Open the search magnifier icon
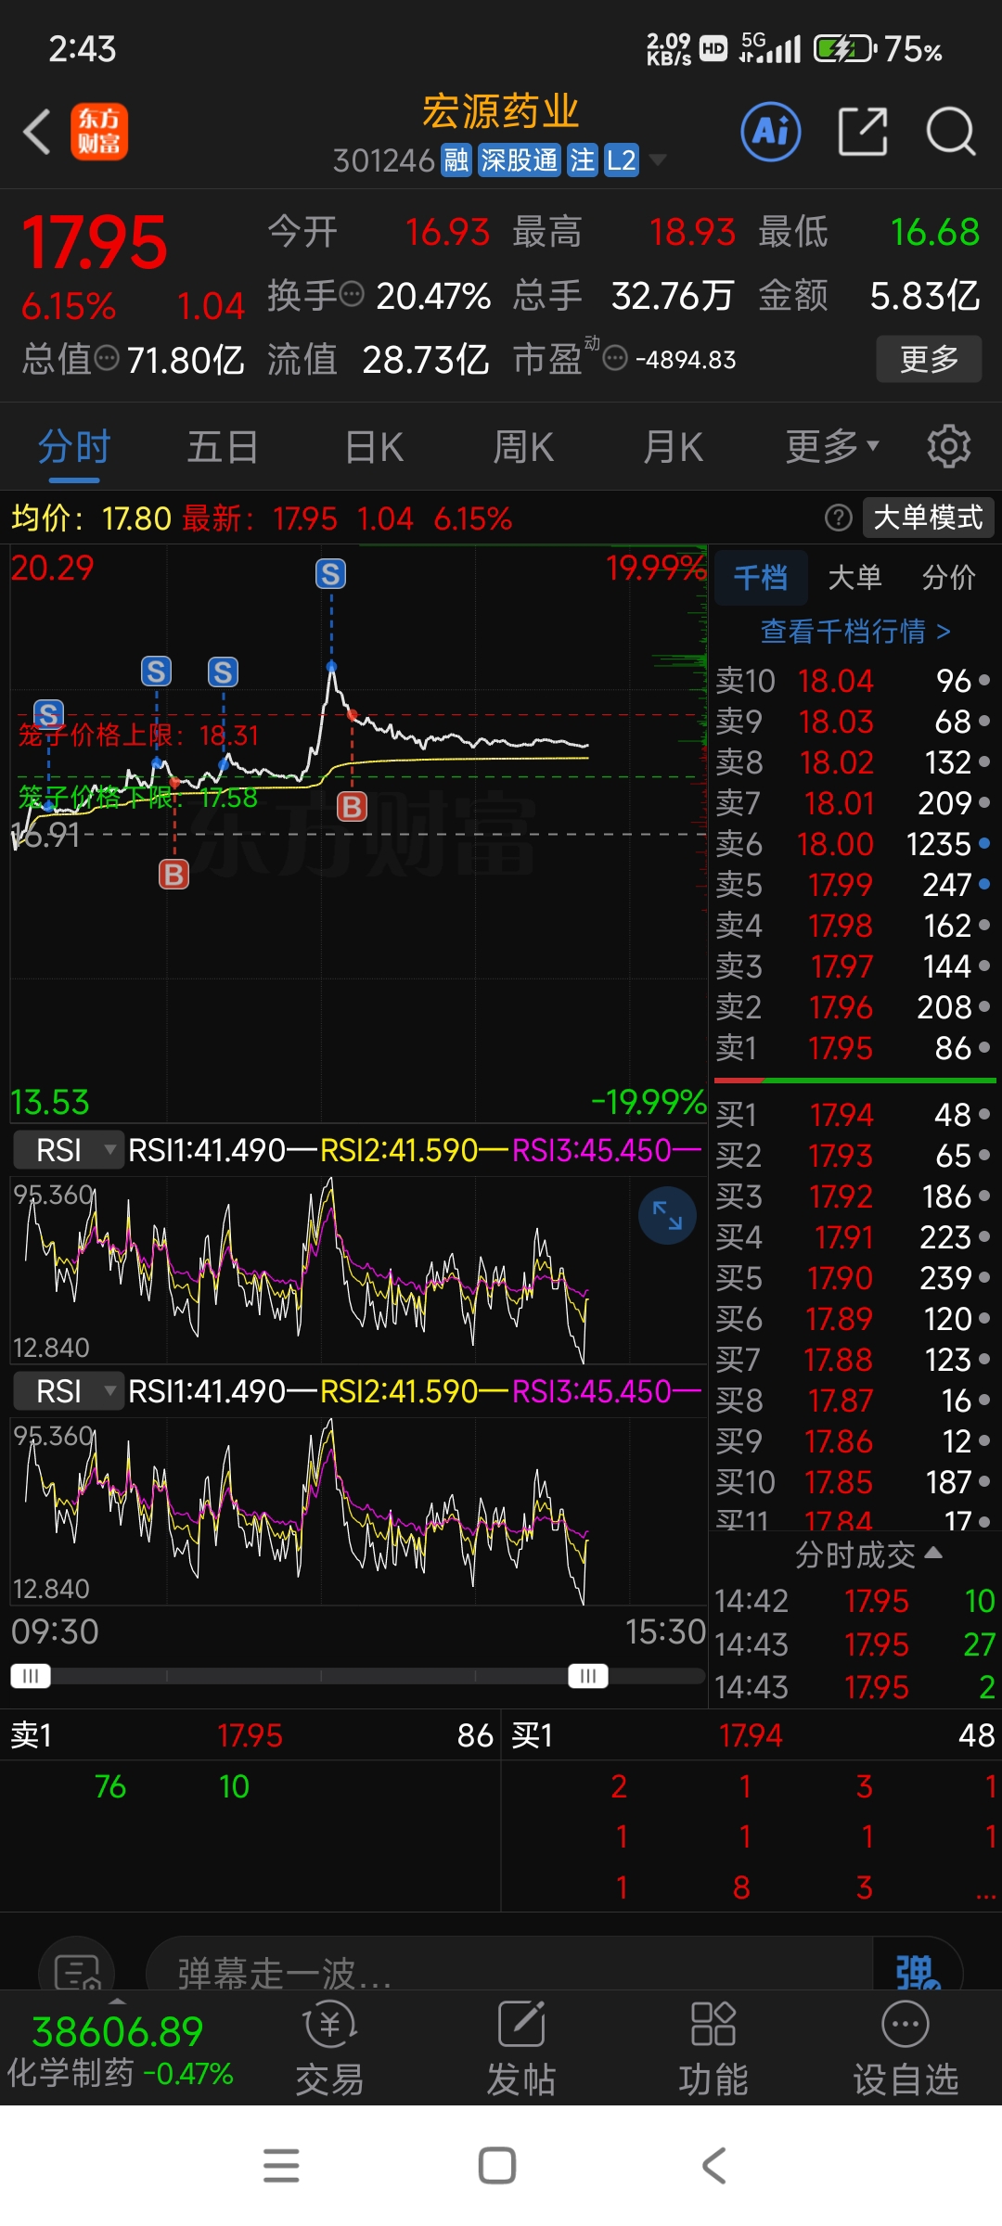The height and width of the screenshot is (2226, 1002). coord(951,132)
